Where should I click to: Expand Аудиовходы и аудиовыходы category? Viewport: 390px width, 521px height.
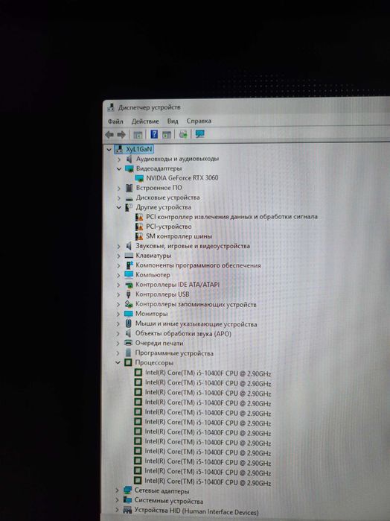tap(119, 160)
